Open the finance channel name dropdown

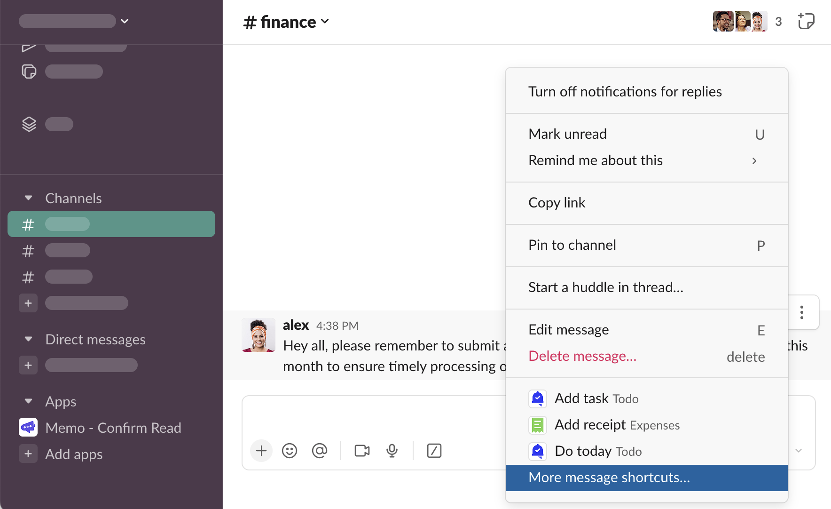[286, 22]
